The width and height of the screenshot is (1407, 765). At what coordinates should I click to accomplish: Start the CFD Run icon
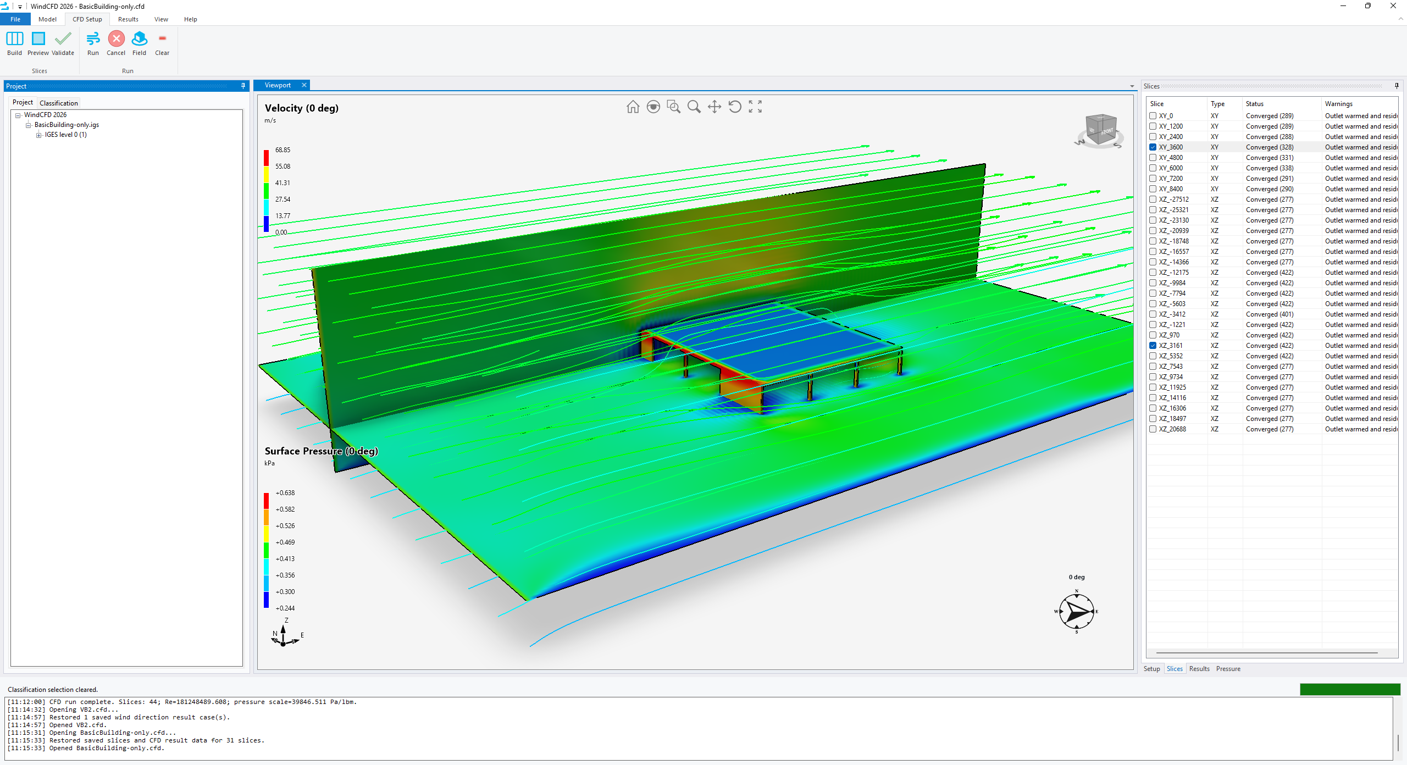click(93, 39)
